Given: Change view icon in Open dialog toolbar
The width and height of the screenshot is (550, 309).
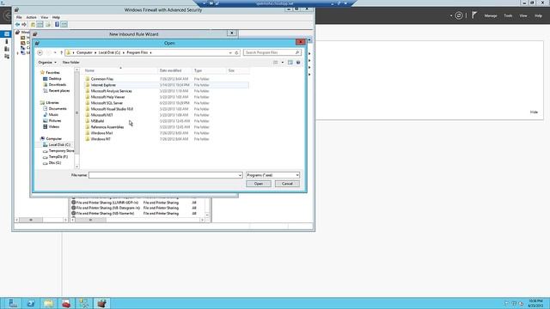Looking at the screenshot, I should tap(276, 63).
